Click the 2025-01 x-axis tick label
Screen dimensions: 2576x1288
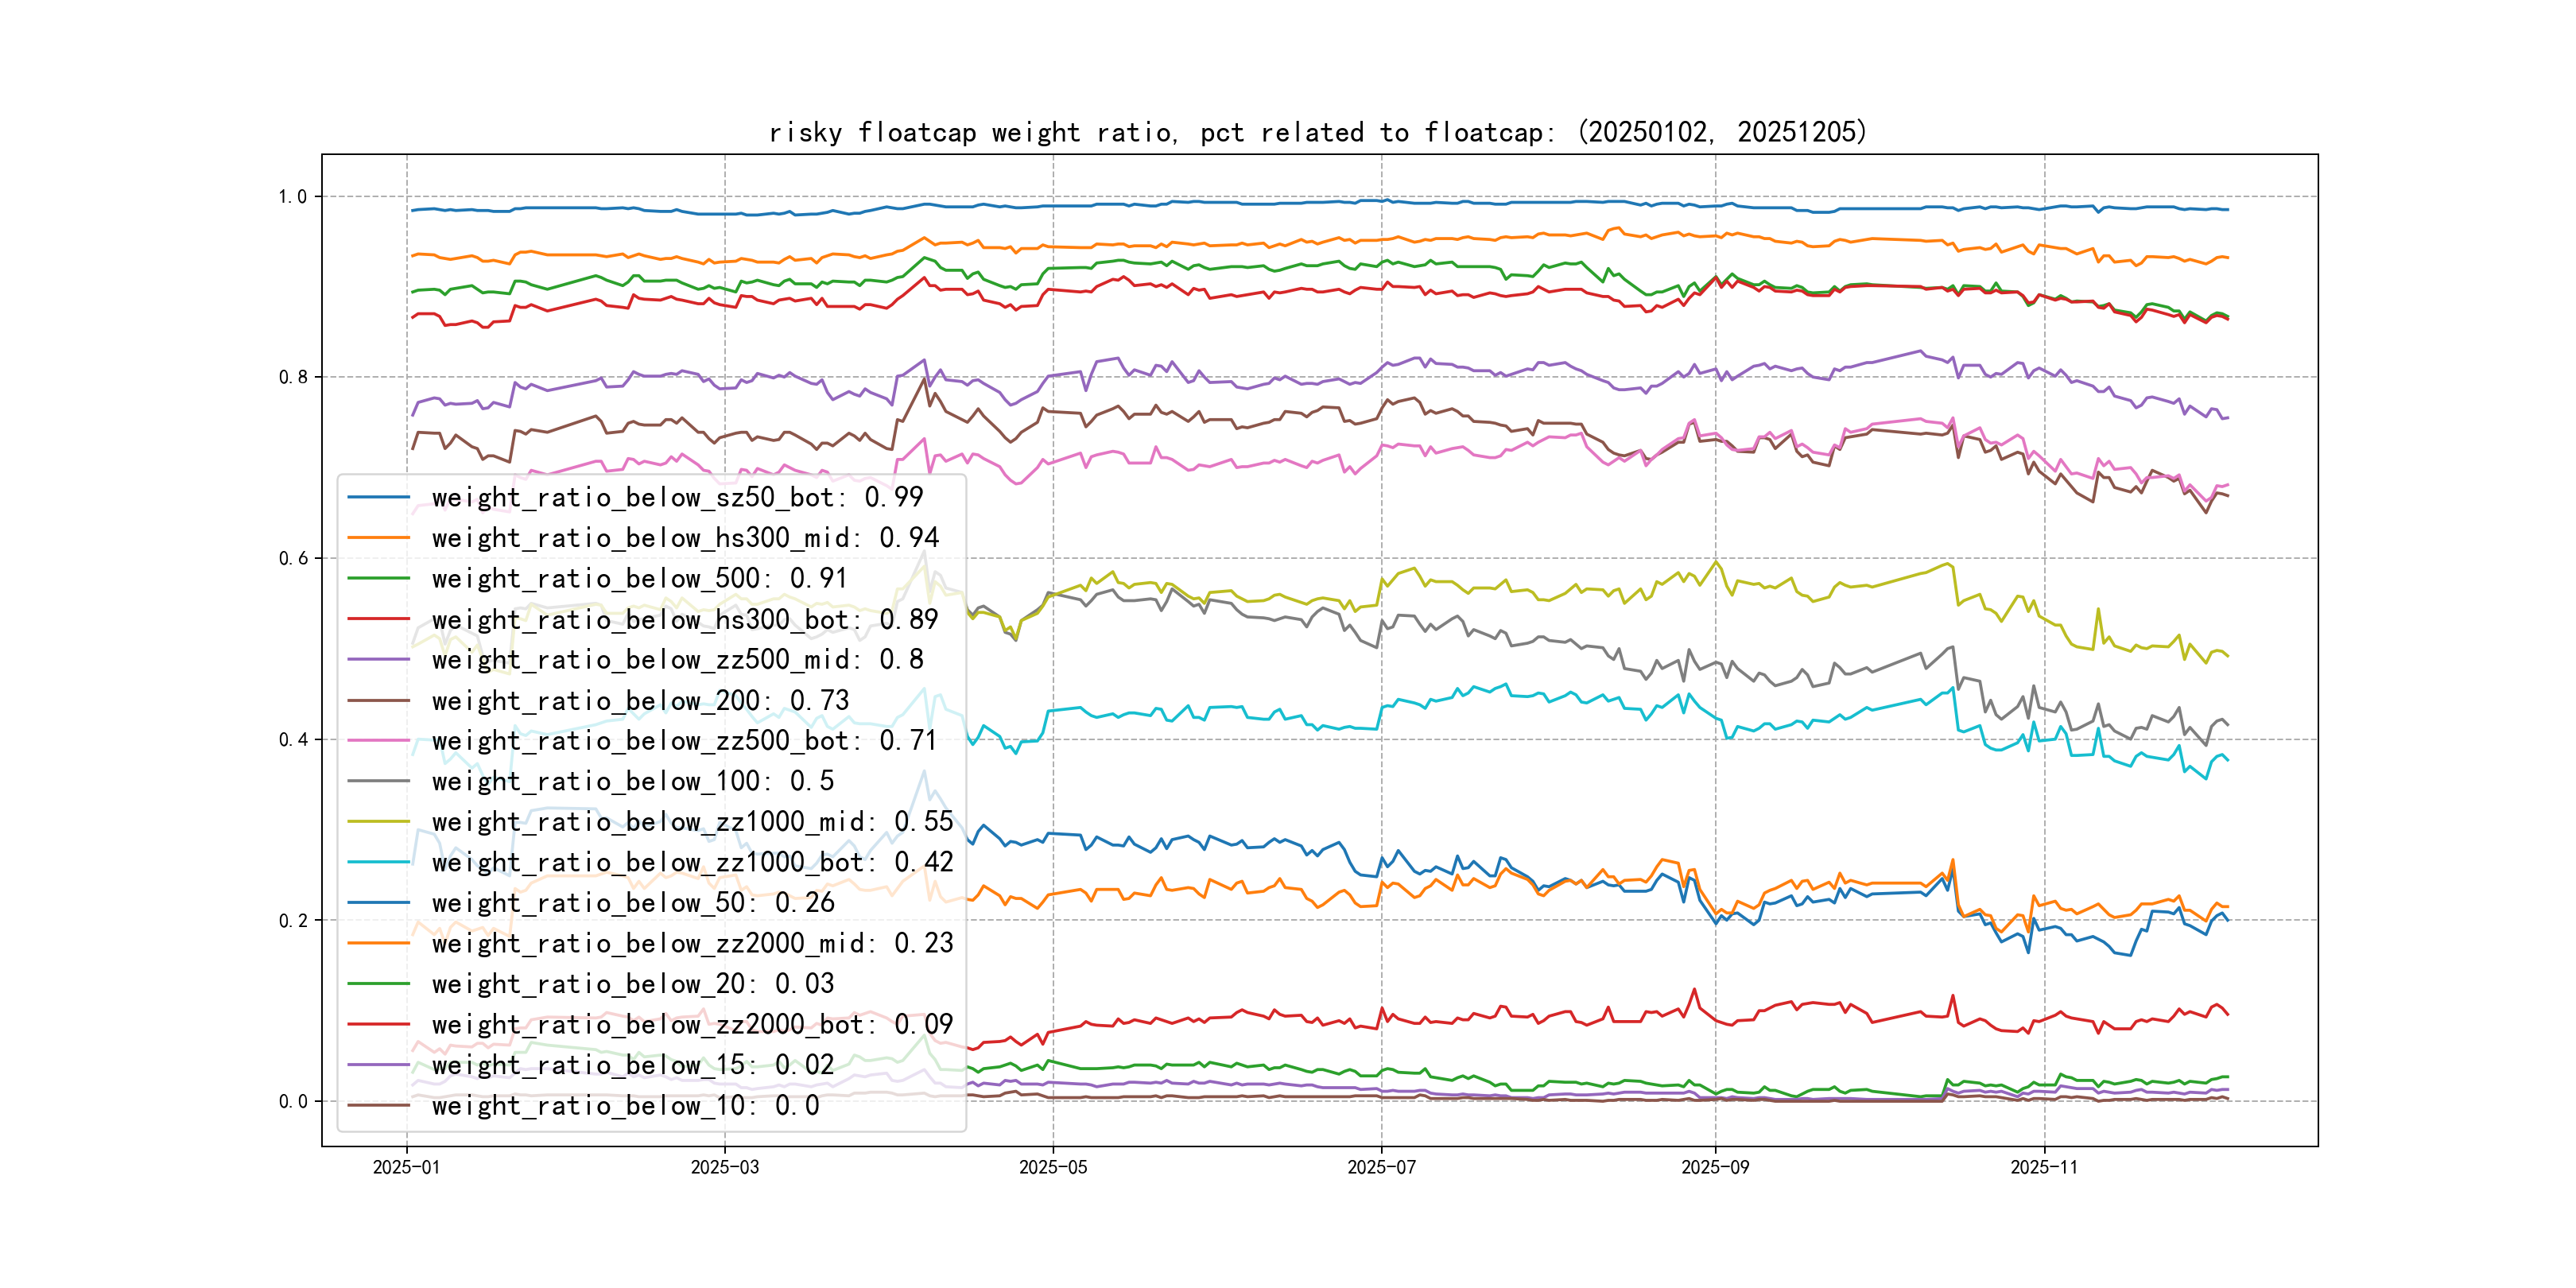[x=406, y=1167]
